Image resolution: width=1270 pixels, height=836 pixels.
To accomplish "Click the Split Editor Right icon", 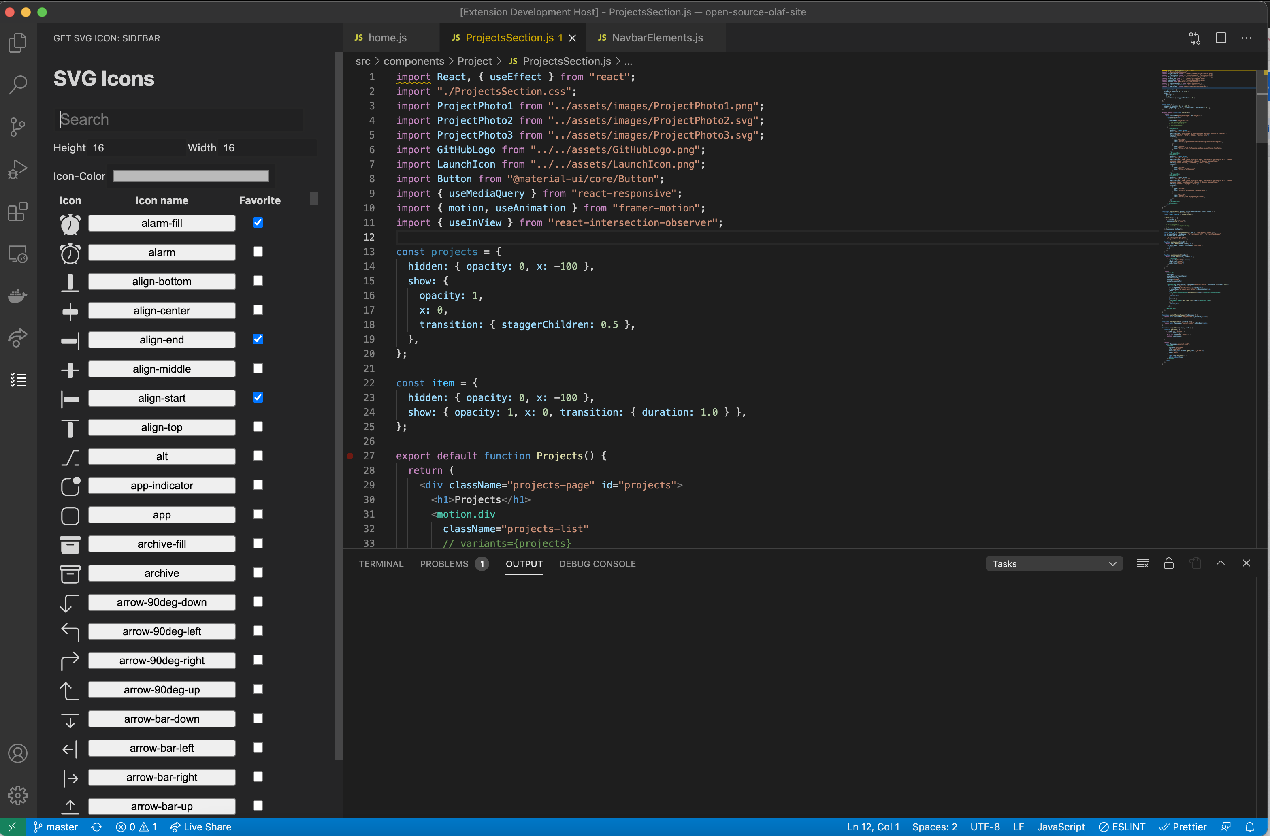I will coord(1220,38).
